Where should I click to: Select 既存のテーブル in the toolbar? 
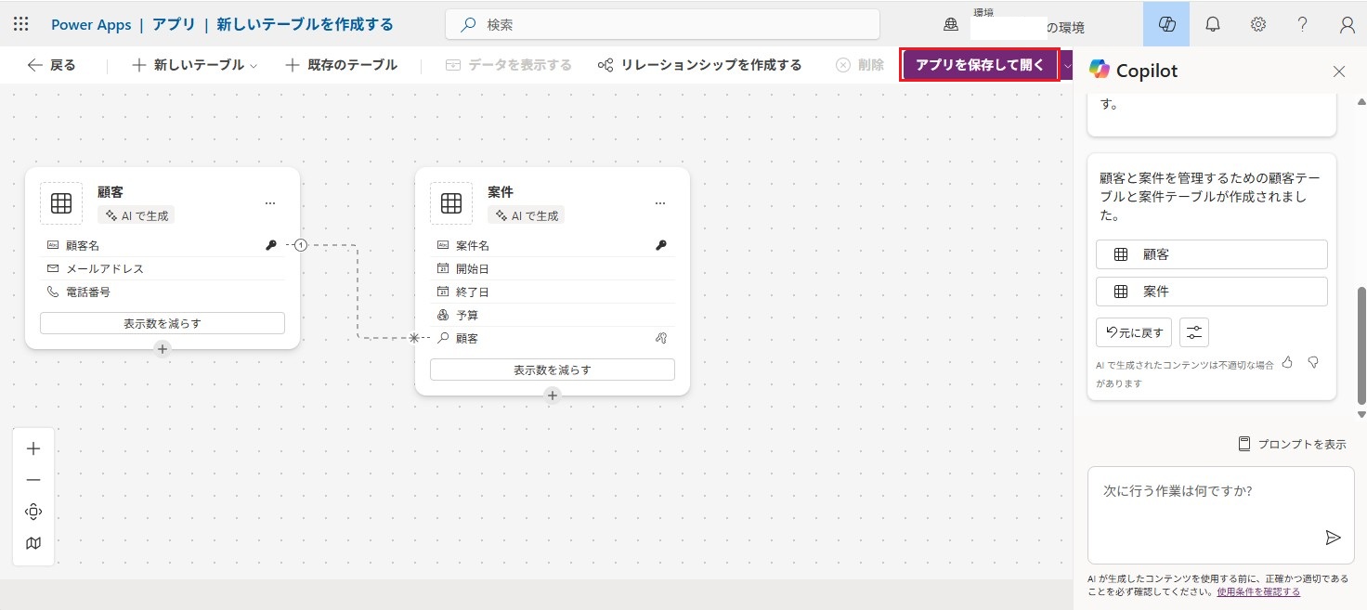[341, 65]
